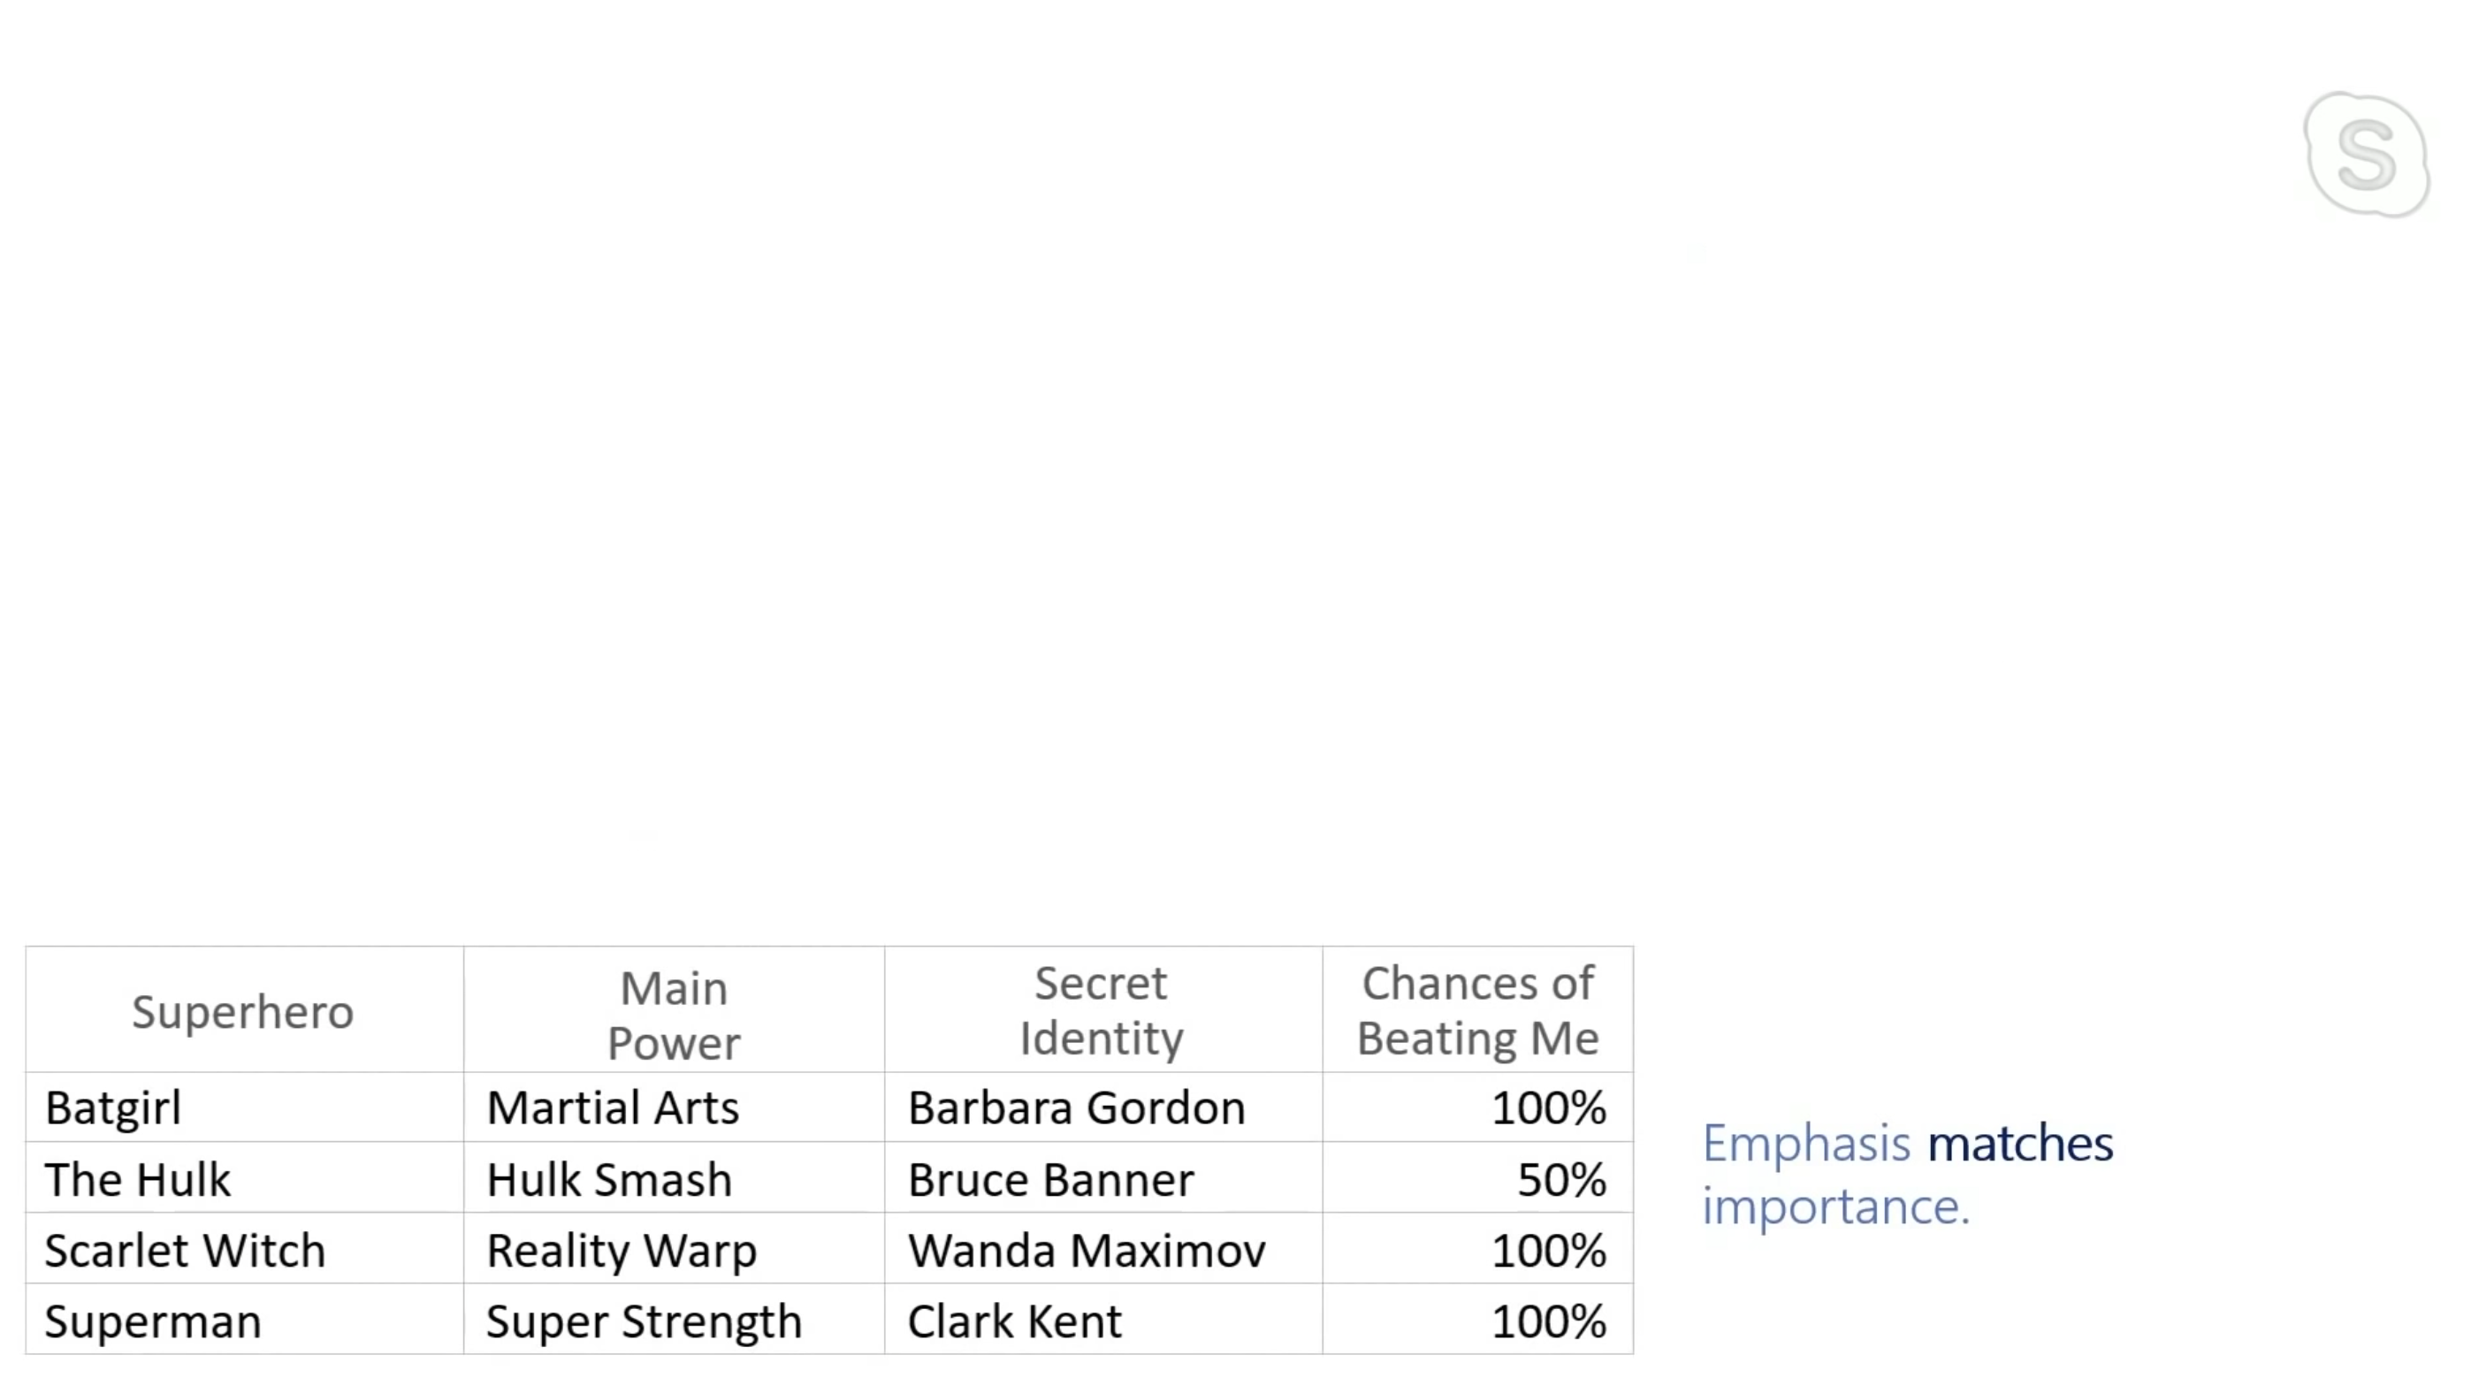Select the Hulk Smash cell
This screenshot has width=2479, height=1393.
coord(609,1179)
